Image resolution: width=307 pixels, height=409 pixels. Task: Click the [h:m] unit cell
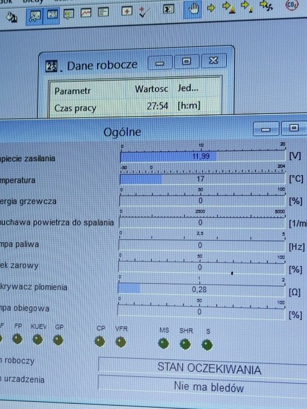point(189,106)
